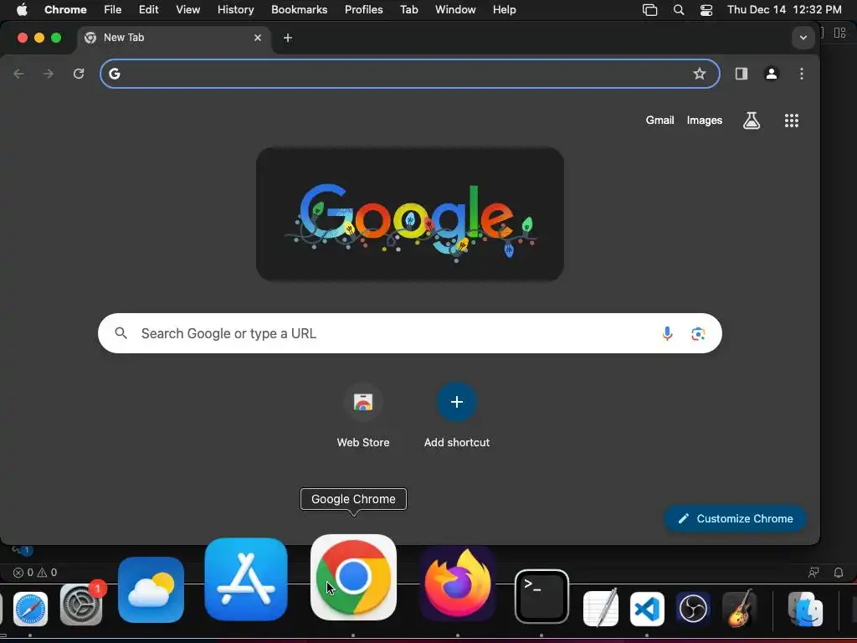Open Weather app in the Dock
The width and height of the screenshot is (857, 643).
[151, 589]
